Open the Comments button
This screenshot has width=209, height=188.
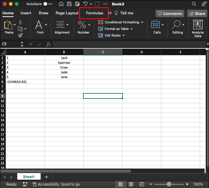170,13
